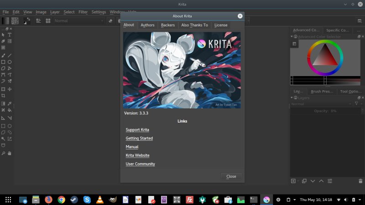Toggle lock on Advanced Color Selector docker
365x205 pixels.
tap(296, 36)
